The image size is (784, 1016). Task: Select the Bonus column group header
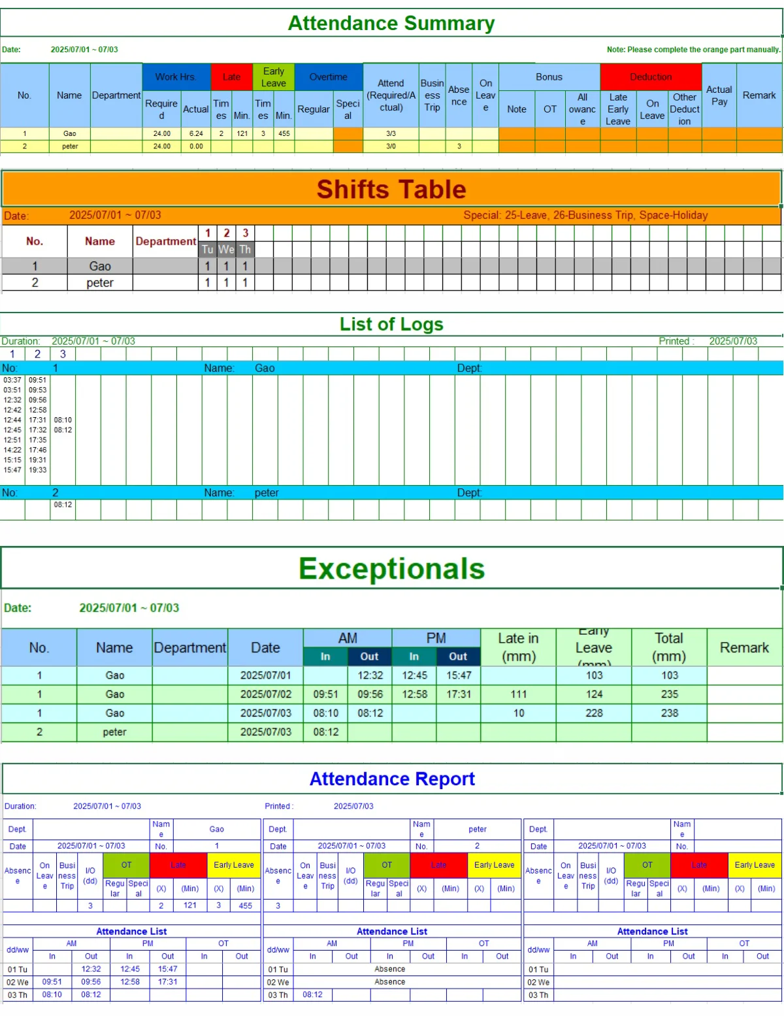pos(549,77)
